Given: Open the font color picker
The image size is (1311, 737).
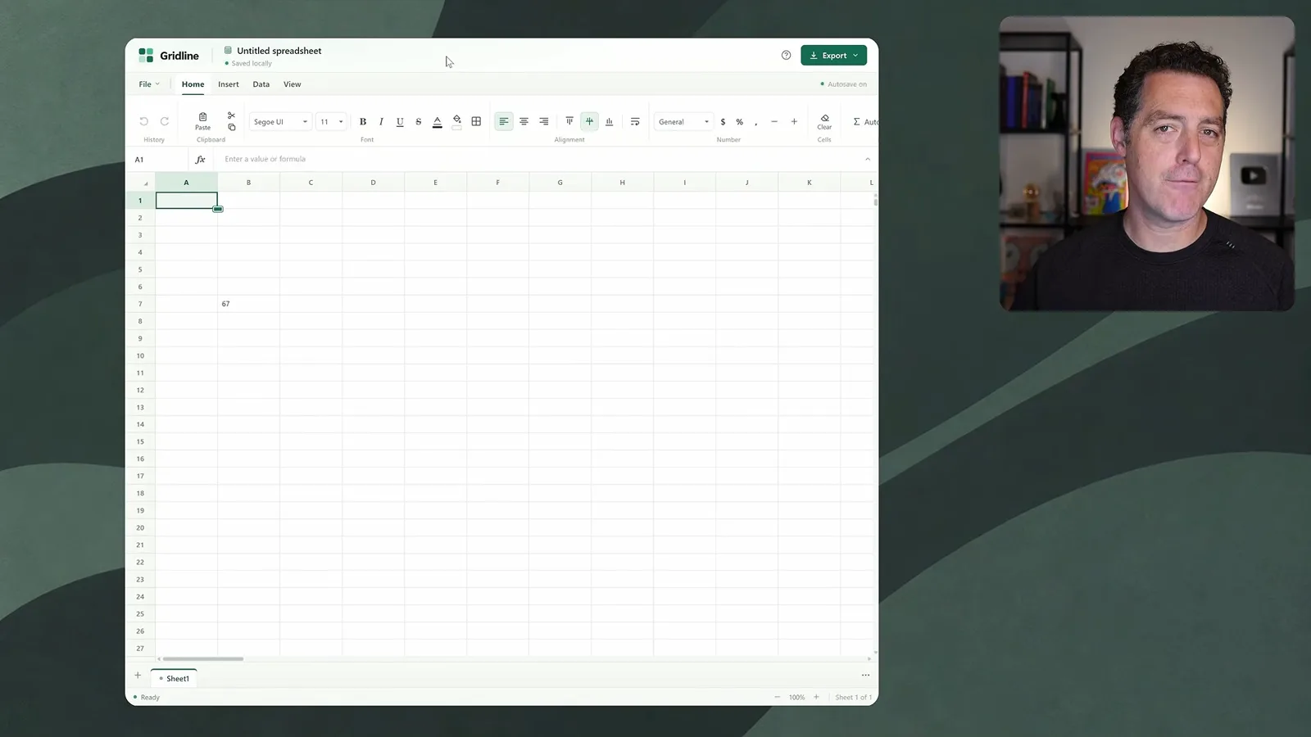Looking at the screenshot, I should click(x=438, y=121).
